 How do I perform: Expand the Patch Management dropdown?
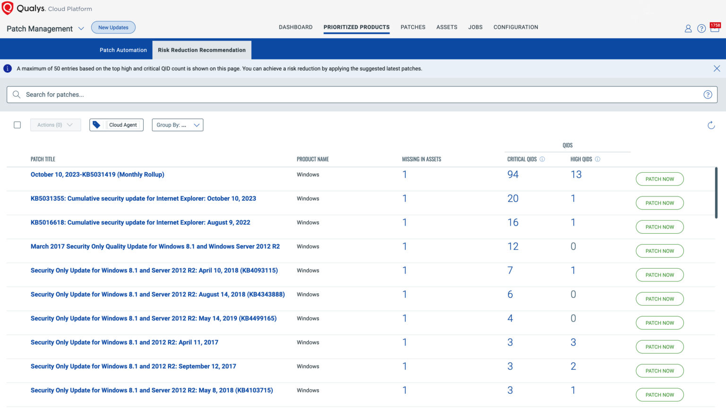click(81, 29)
